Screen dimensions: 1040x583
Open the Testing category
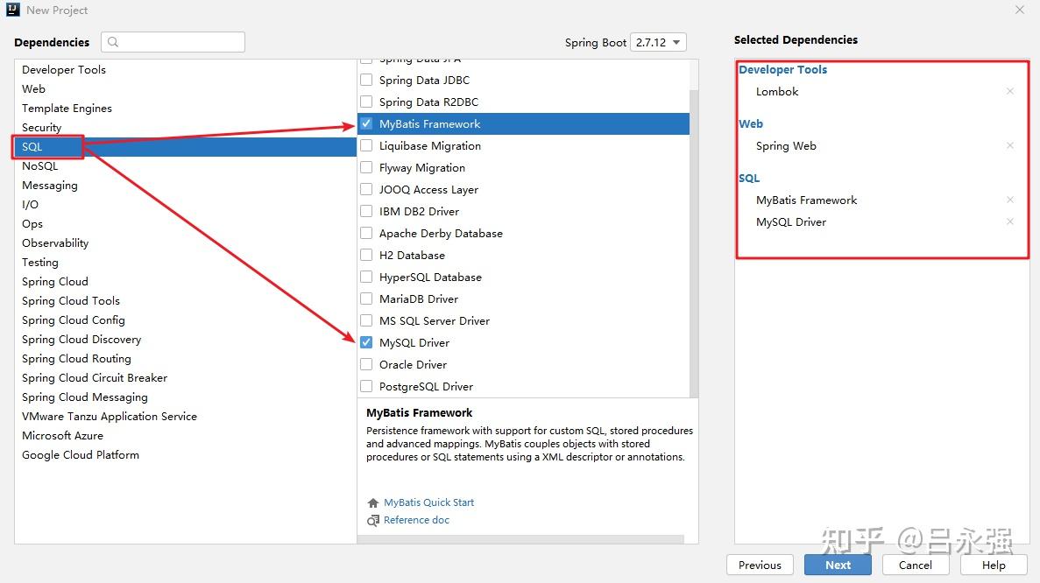click(185, 262)
